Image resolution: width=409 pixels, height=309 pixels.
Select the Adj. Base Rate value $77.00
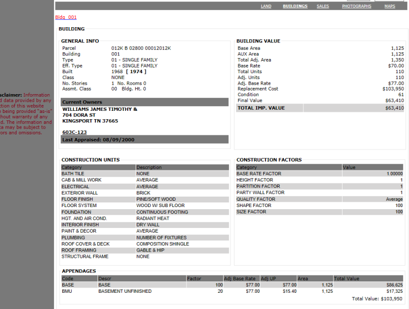click(396, 83)
